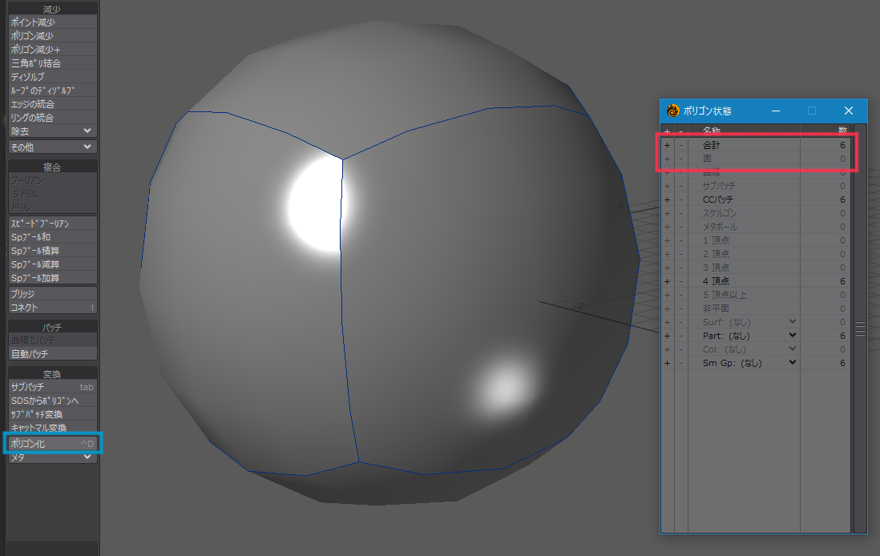Click plus icon on Part row

pos(667,336)
